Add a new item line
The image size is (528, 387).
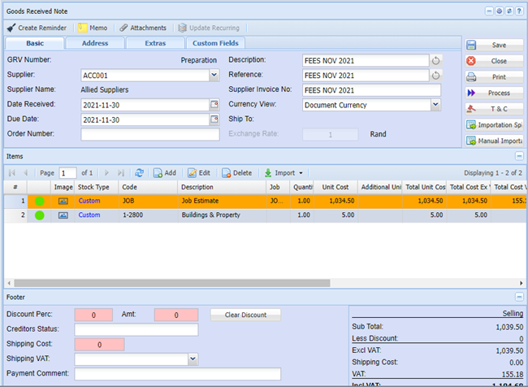coord(165,172)
